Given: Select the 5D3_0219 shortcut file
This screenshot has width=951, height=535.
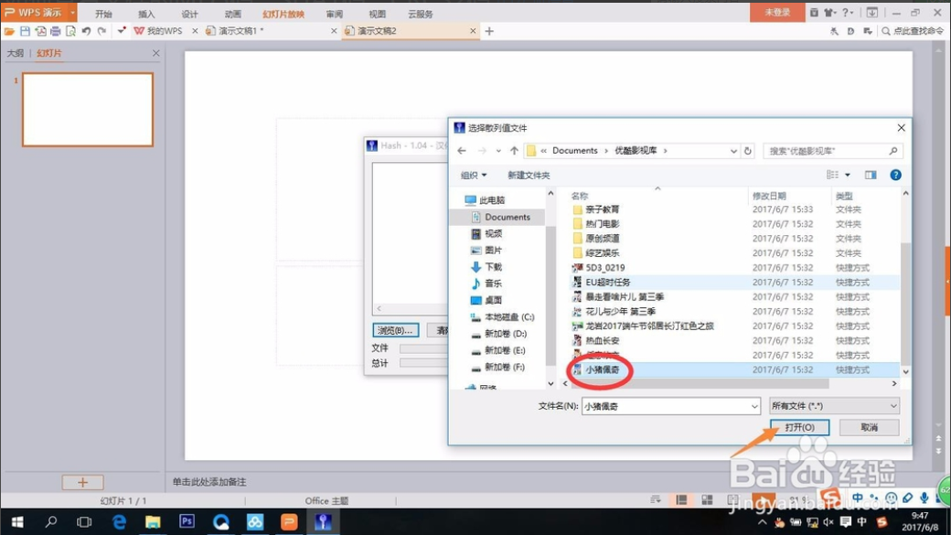Looking at the screenshot, I should [604, 267].
